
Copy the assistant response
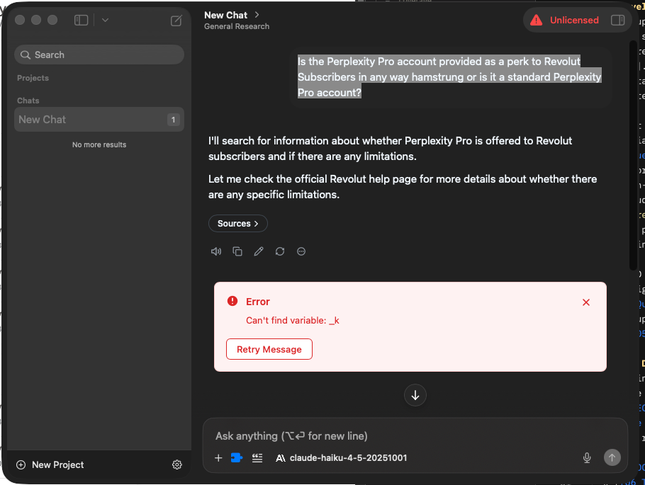(x=237, y=251)
